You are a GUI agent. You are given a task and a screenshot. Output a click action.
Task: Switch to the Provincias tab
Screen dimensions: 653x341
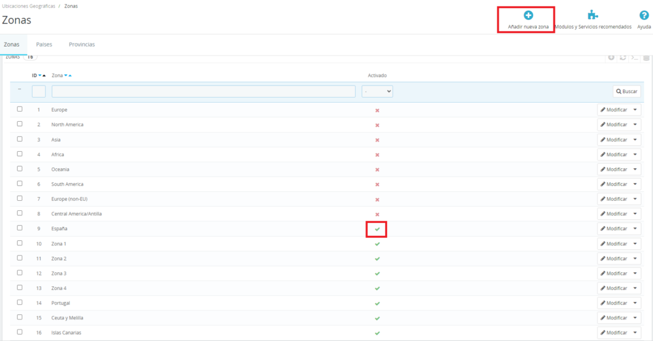[82, 44]
